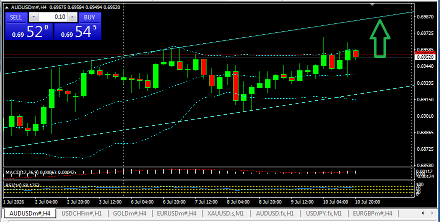Click the current price label 0.69520
Viewport: 440px width, 222px height.
point(425,57)
